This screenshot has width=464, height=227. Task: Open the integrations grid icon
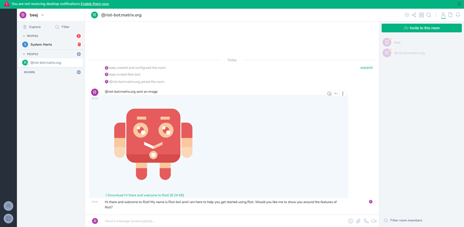421,15
